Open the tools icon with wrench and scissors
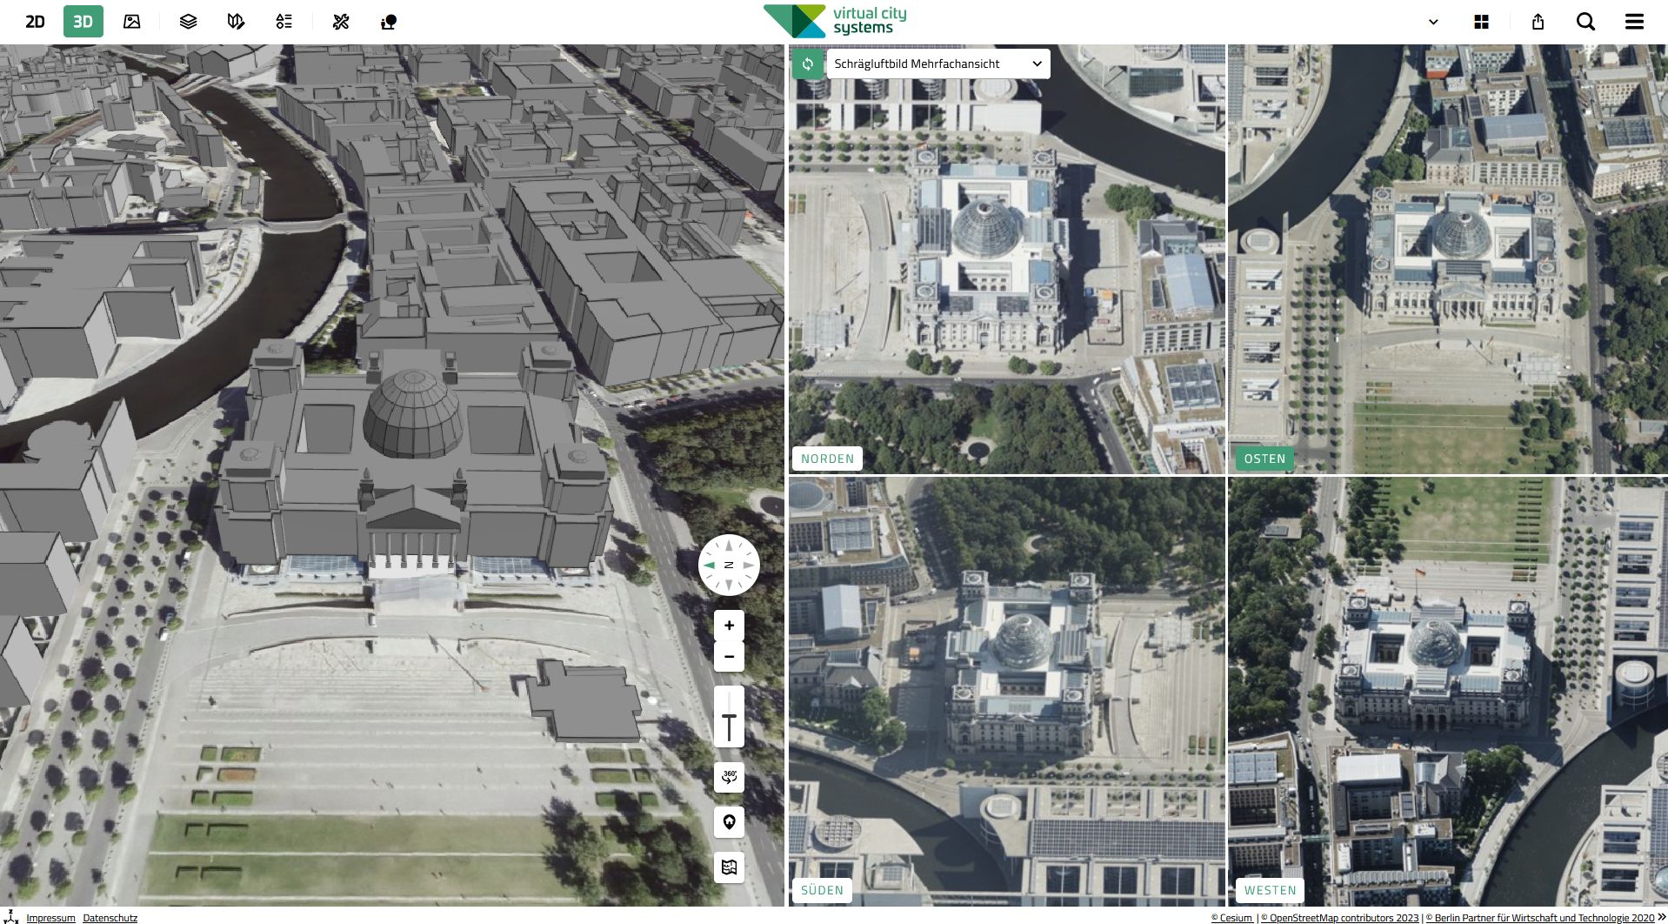The height and width of the screenshot is (924, 1668). coord(340,21)
